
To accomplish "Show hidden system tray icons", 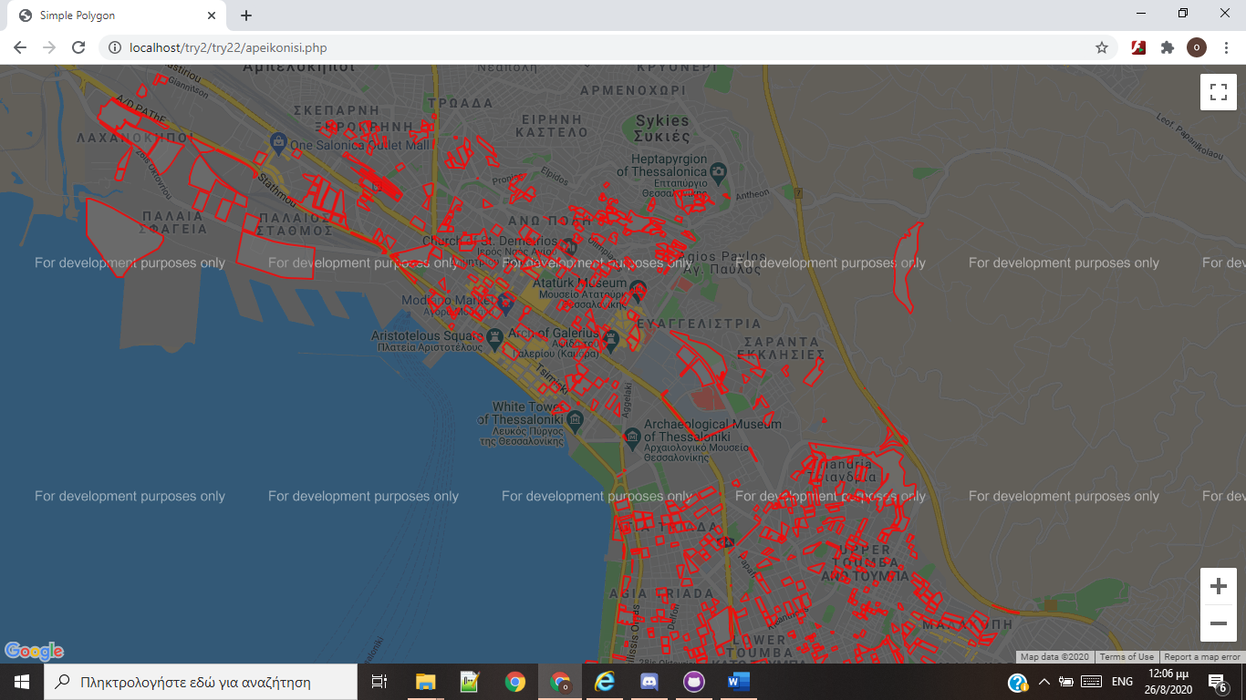I will (x=1044, y=682).
